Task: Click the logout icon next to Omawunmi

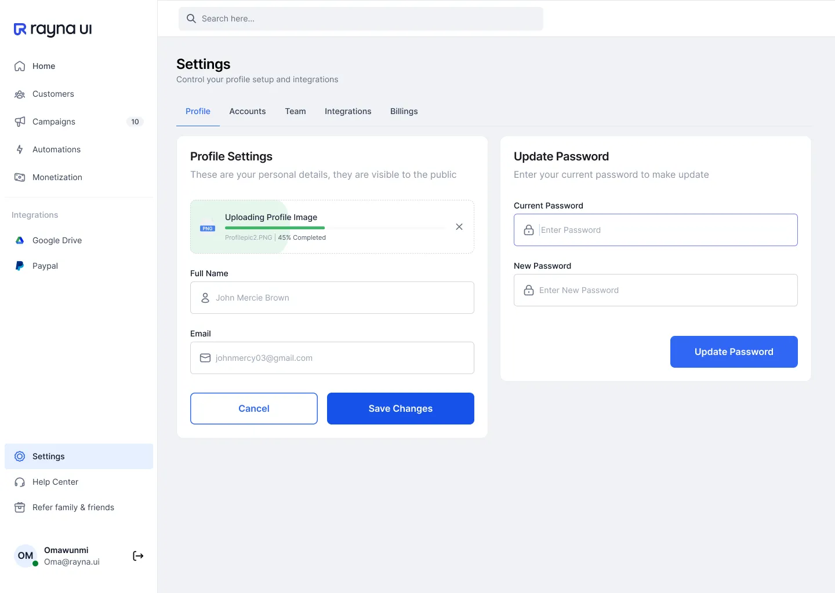Action: pyautogui.click(x=138, y=556)
